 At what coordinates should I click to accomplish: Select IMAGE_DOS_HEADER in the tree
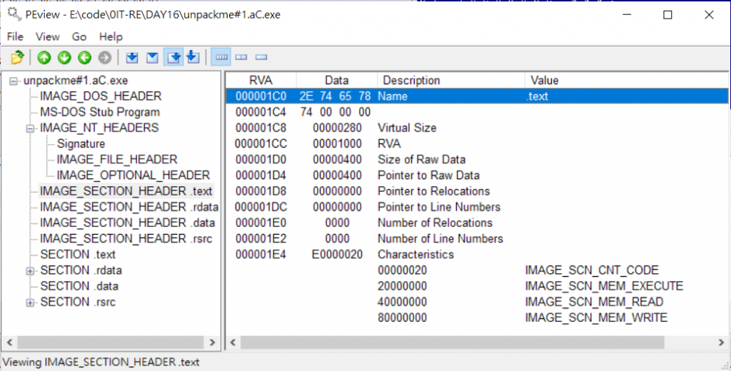[x=101, y=96]
